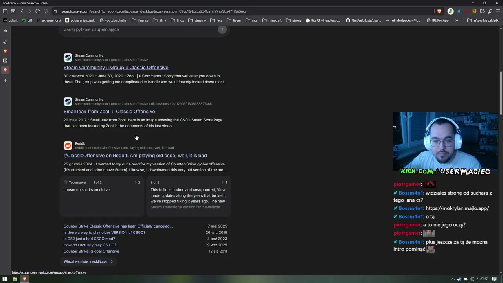
Task: Open the clock showing 21:27:27 in the taskbar
Action: (x=482, y=279)
